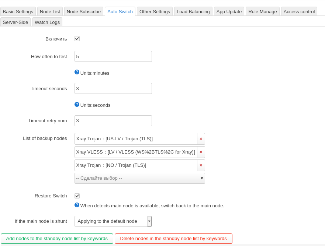Click help icon under Restore Switch
Viewport: 325px width, 246px height.
coord(77,205)
